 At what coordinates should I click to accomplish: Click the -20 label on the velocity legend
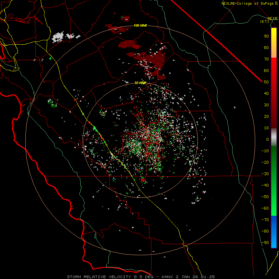(x=265, y=162)
